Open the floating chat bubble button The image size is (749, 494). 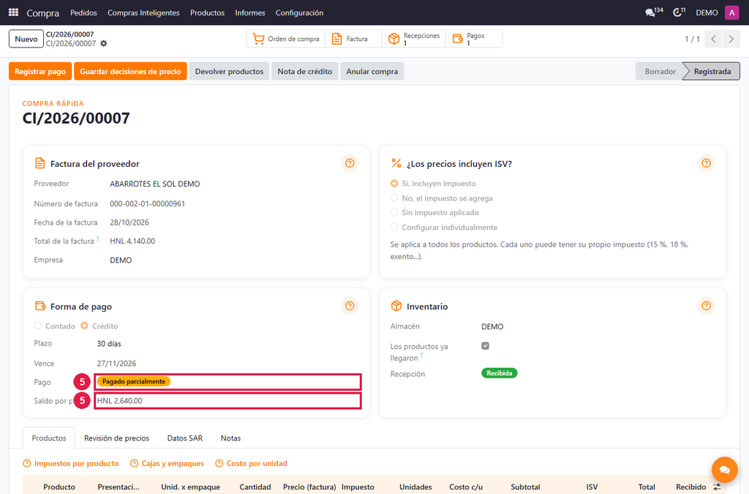click(724, 470)
